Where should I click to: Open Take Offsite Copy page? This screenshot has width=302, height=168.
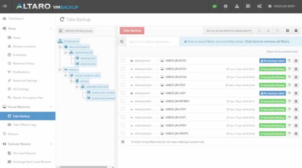click(25, 125)
